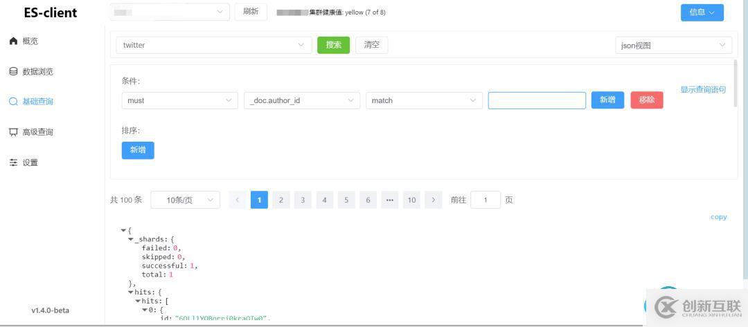Click the next page arrow
This screenshot has height=327, width=748.
[433, 200]
